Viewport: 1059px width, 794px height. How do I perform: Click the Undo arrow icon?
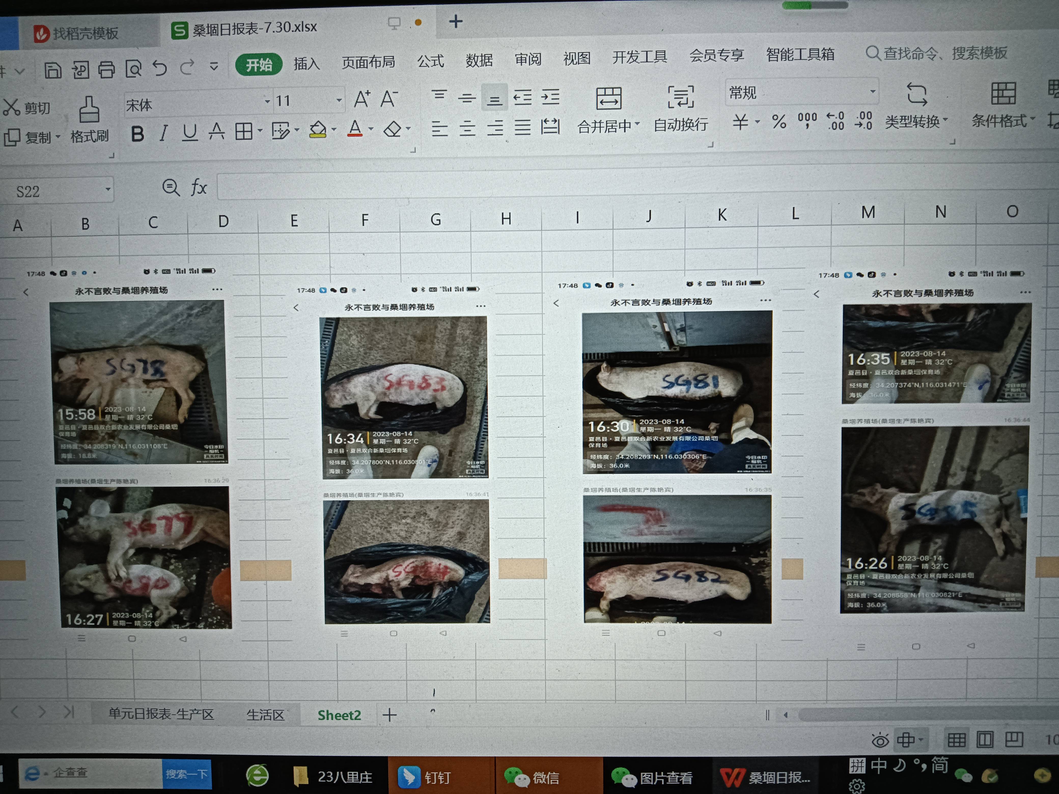[x=160, y=68]
